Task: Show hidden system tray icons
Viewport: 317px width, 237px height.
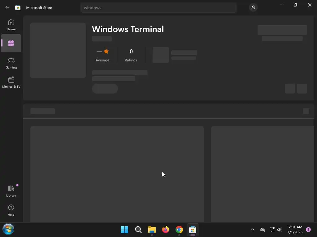Action: pos(253,230)
